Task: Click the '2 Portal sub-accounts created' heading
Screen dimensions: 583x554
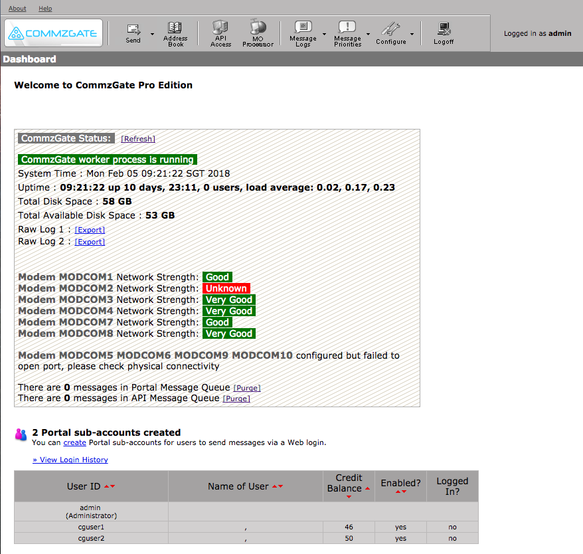Action: point(106,432)
